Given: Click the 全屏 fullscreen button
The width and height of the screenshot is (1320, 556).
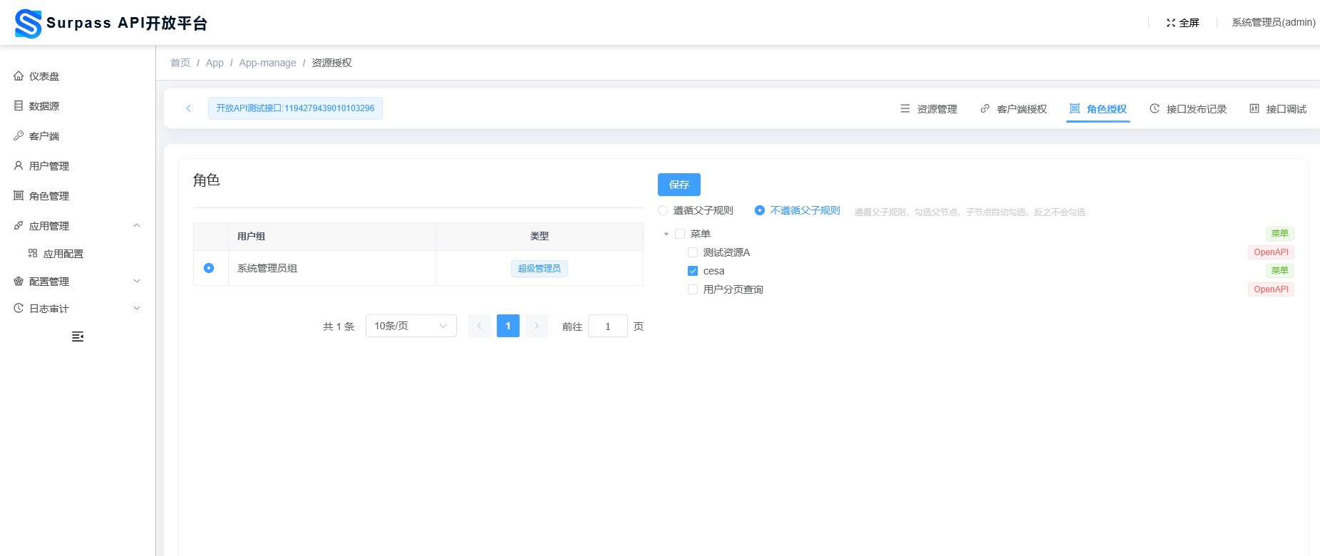Looking at the screenshot, I should (1183, 23).
